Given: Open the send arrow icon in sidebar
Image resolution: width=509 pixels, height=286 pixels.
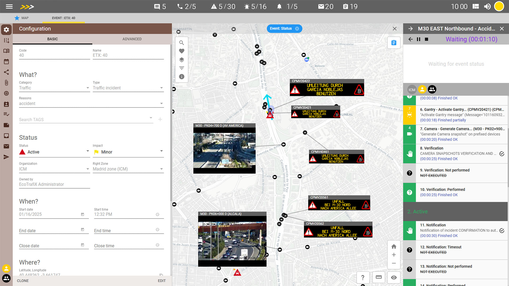Looking at the screenshot, I should point(6,157).
